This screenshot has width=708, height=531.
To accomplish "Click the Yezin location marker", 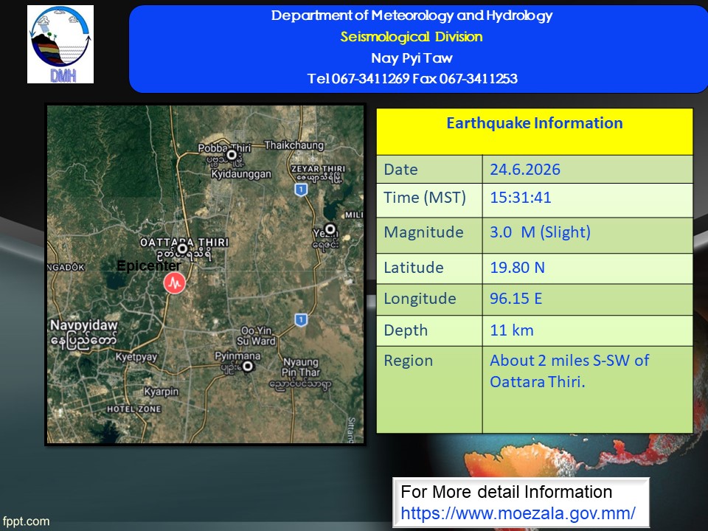I will pos(330,229).
